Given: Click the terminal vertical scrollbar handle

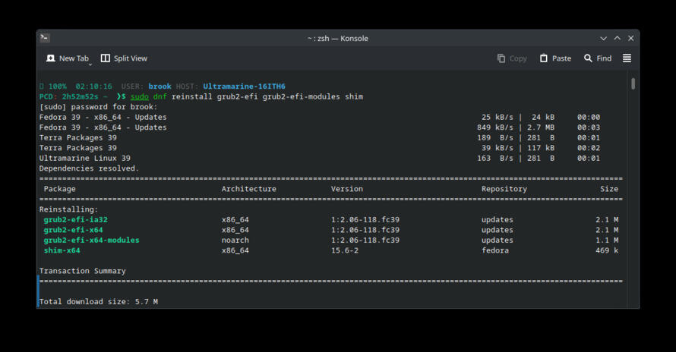Looking at the screenshot, I should click(x=633, y=83).
